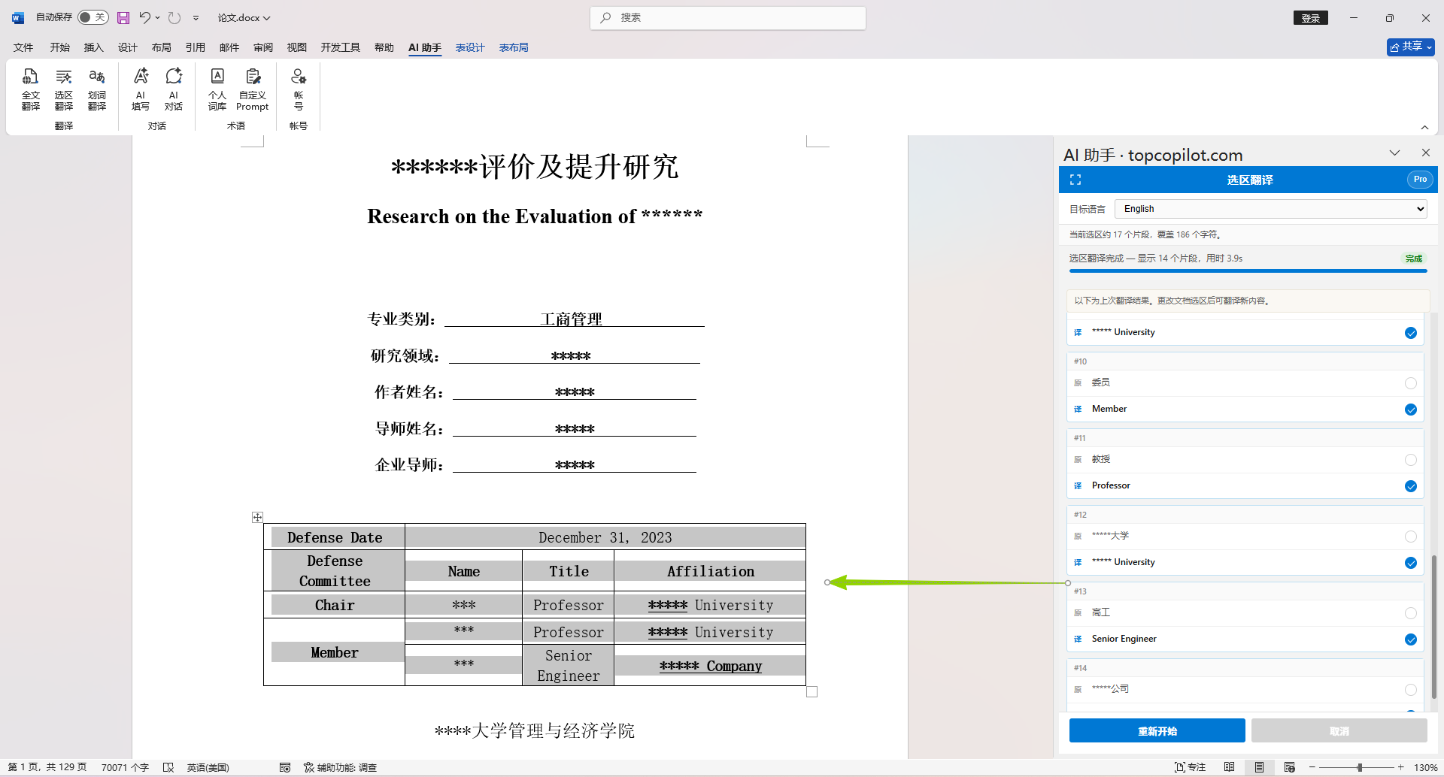The image size is (1444, 777).
Task: Switch to the Table Layout (表布局) tab
Action: click(514, 47)
